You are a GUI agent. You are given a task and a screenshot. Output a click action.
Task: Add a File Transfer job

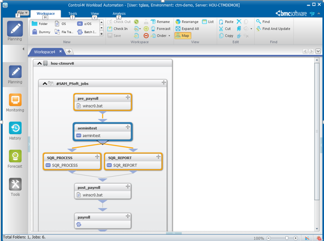pos(64,32)
